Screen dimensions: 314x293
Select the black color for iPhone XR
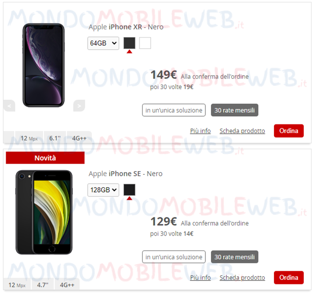[129, 43]
